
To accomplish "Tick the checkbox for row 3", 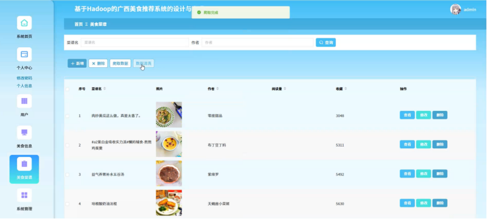I will (x=67, y=175).
